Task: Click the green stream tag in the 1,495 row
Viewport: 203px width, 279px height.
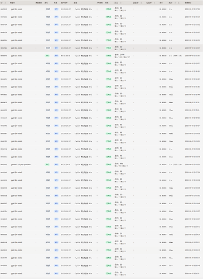Action: (x=47, y=56)
